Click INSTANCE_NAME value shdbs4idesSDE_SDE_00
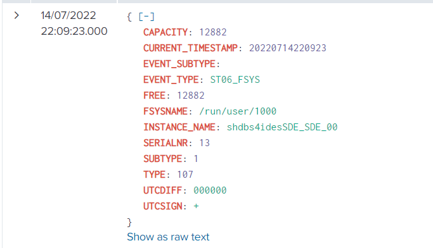The image size is (433, 248). 282,127
